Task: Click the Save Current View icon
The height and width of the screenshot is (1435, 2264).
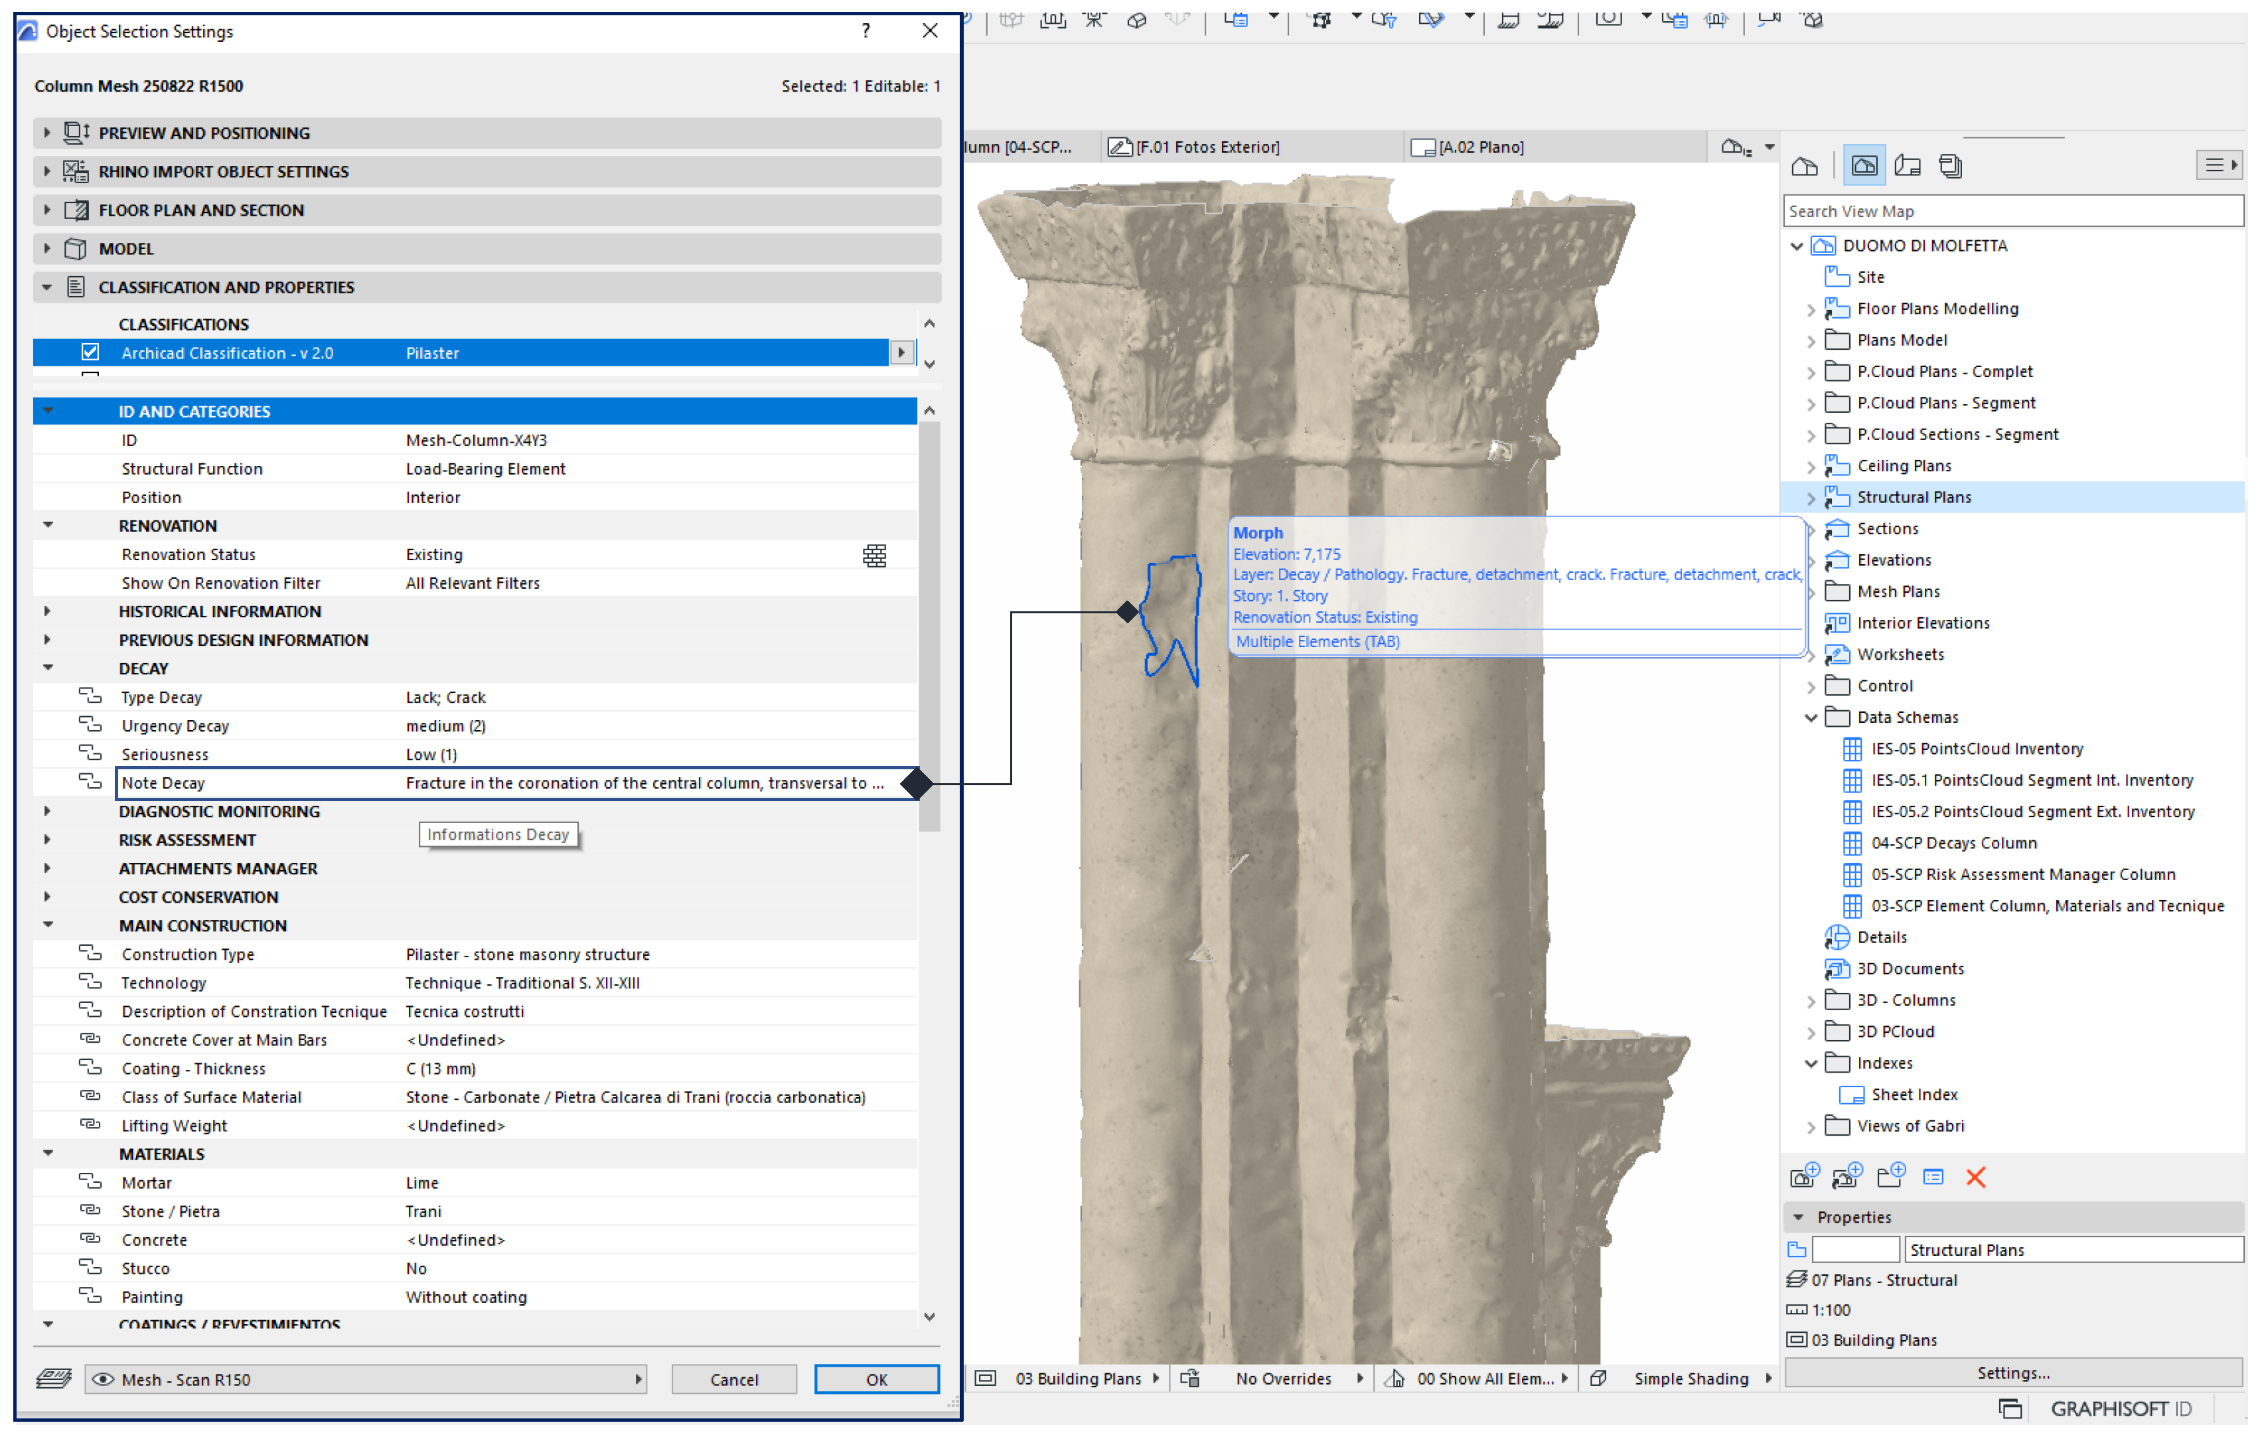Action: (x=1804, y=1177)
